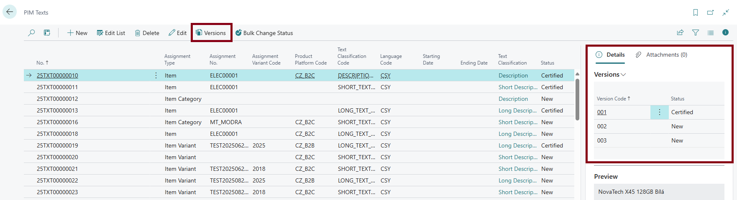Select version 003 row

[x=659, y=140]
